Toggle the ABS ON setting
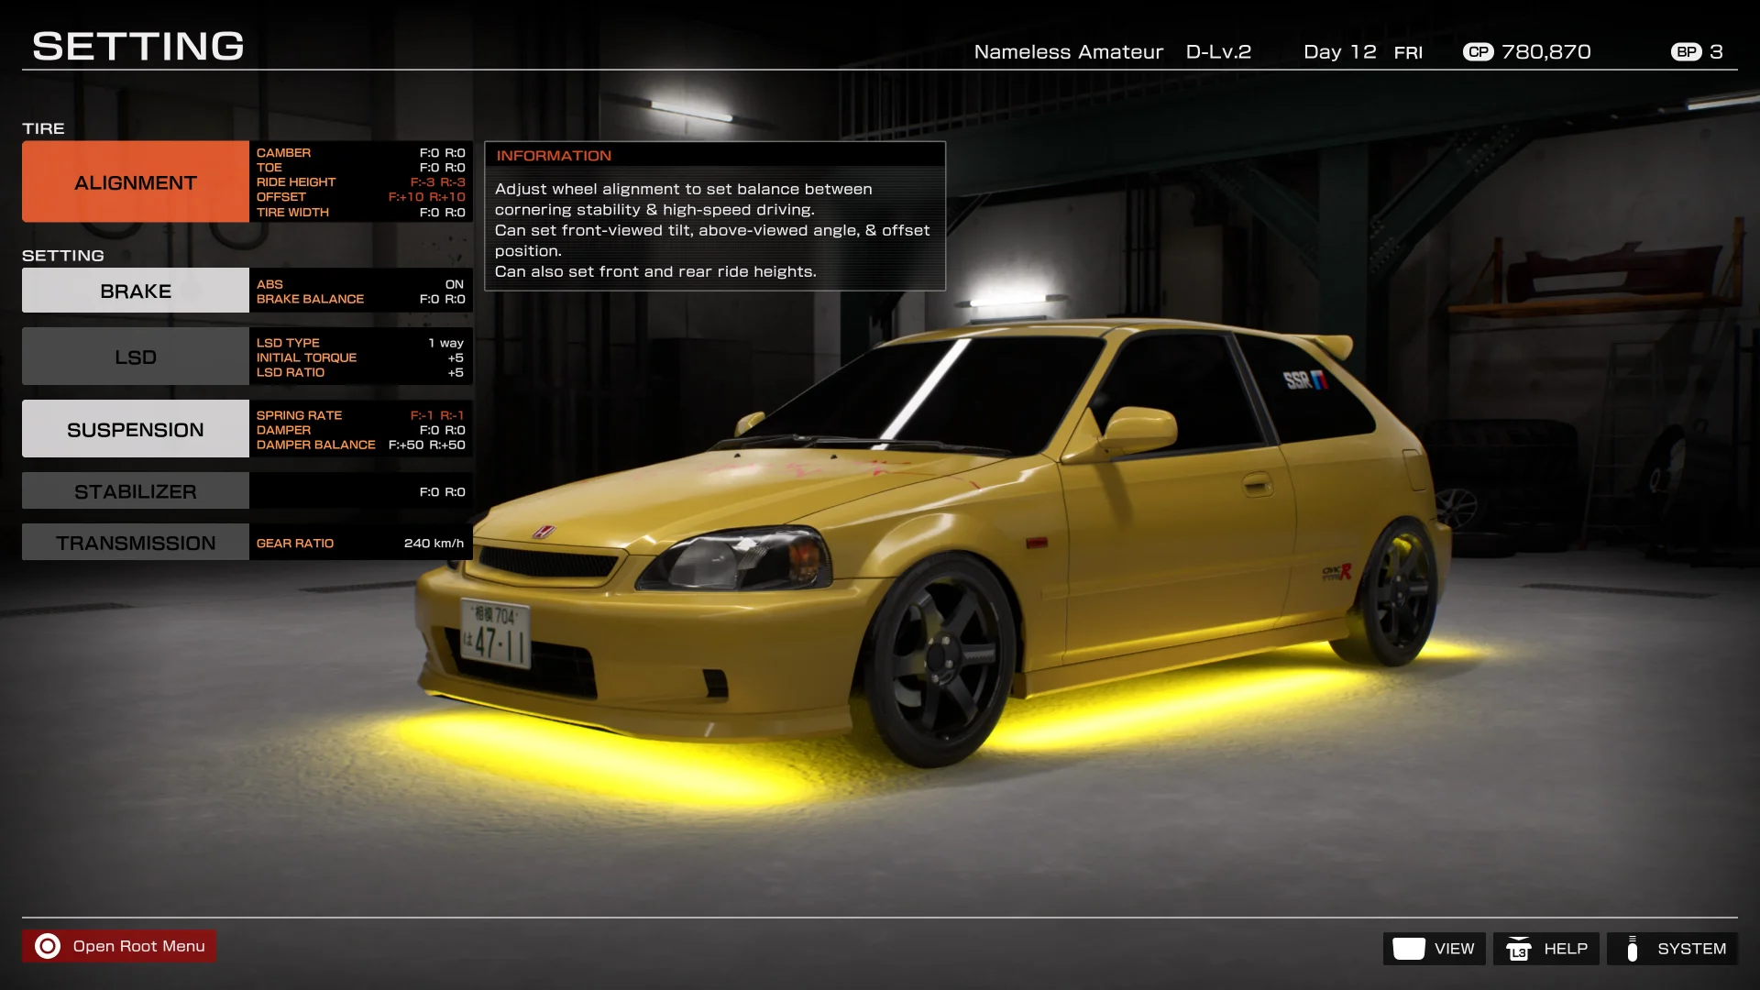Viewport: 1760px width, 990px height. pyautogui.click(x=454, y=284)
